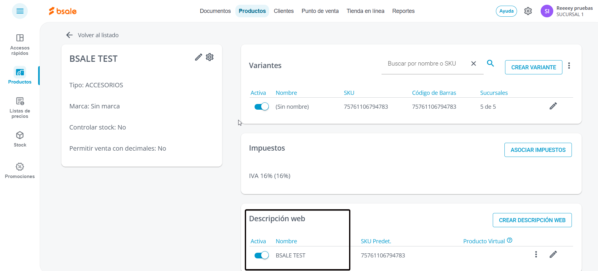Open Accesos rápidos in sidebar
The image size is (598, 271).
(20, 44)
